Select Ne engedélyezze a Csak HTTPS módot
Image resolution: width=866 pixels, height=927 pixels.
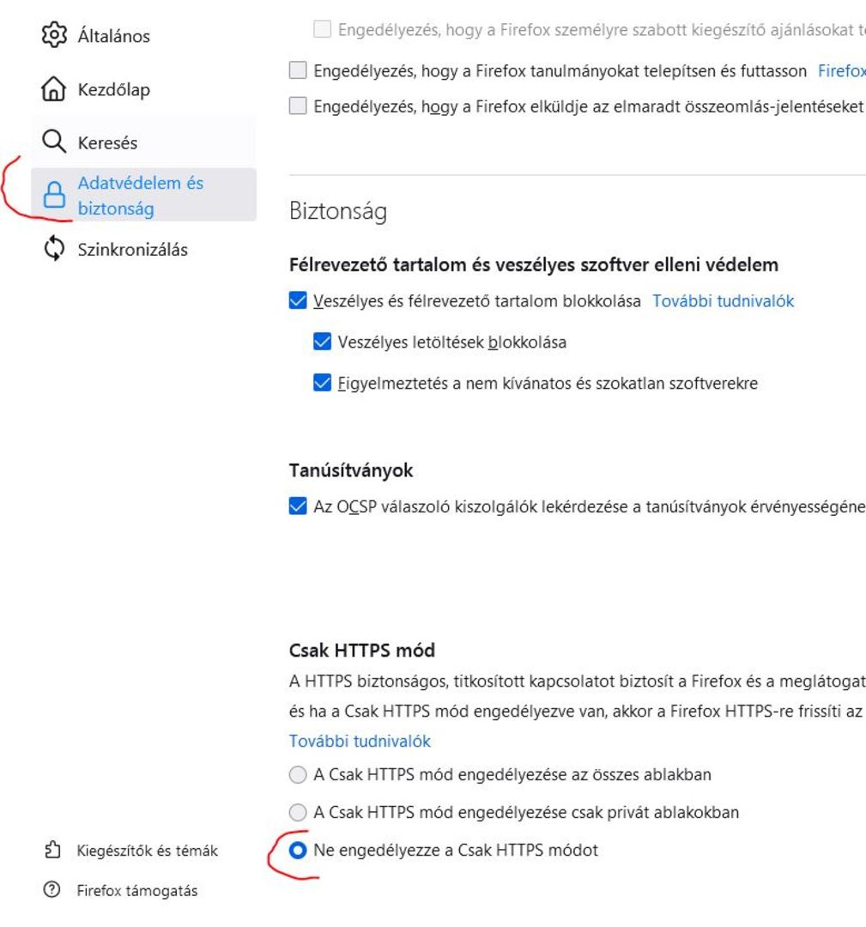point(298,851)
